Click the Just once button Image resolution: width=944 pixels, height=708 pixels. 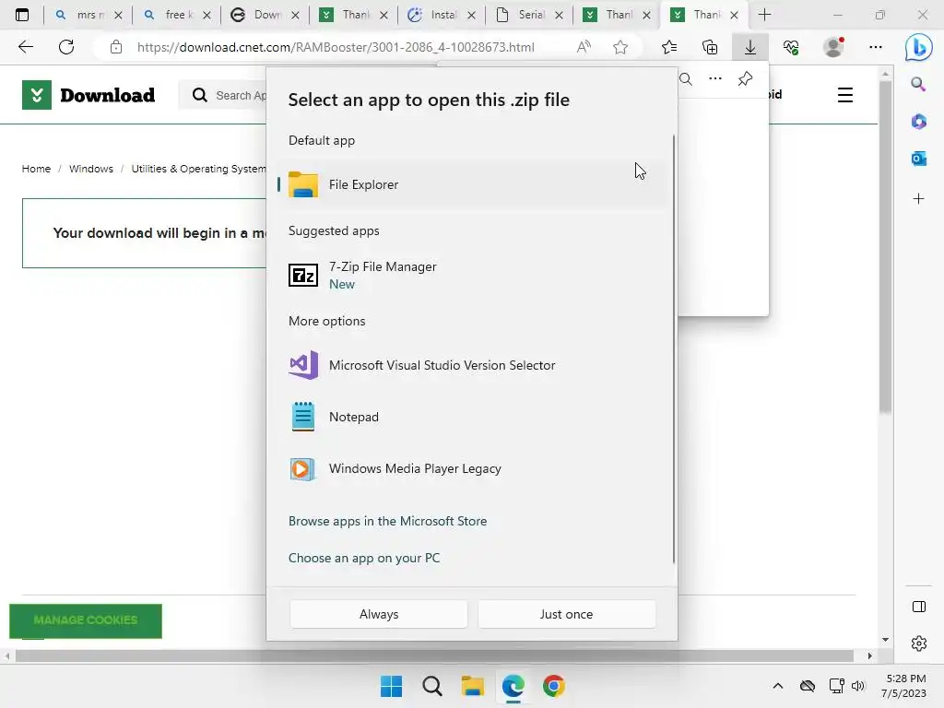pyautogui.click(x=567, y=614)
